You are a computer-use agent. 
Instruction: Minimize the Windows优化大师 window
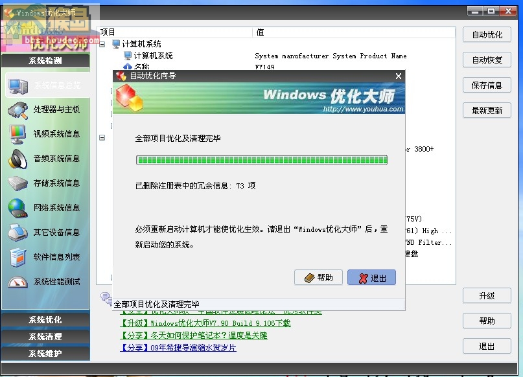(475, 11)
